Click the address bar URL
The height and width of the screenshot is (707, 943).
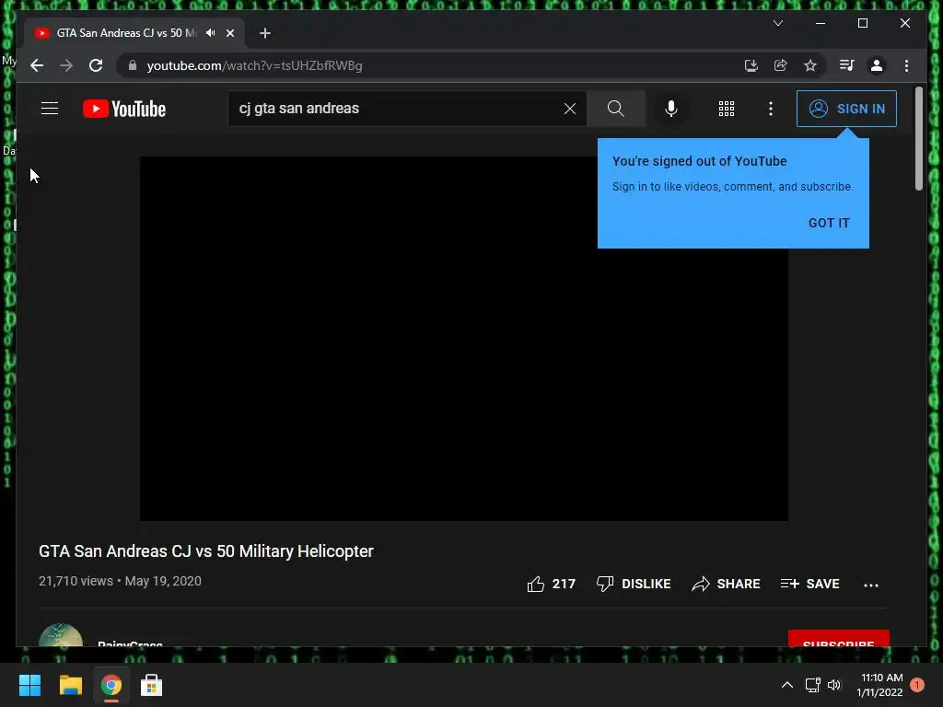point(254,65)
